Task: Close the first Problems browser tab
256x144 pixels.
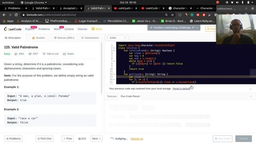Action: (x=26, y=8)
